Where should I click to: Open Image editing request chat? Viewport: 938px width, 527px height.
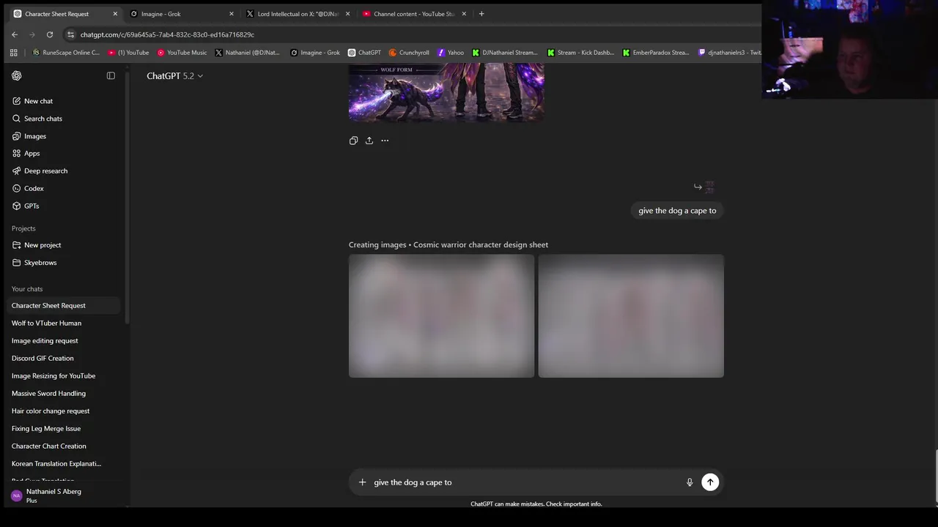coord(63,340)
